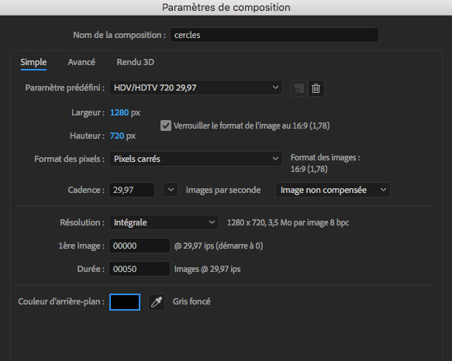
Task: Click the Hauteur value 720
Action: (117, 136)
